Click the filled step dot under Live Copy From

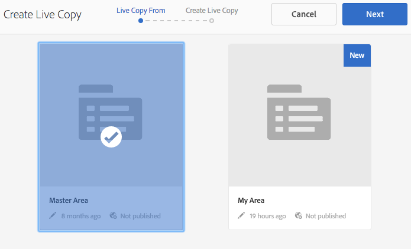(140, 21)
